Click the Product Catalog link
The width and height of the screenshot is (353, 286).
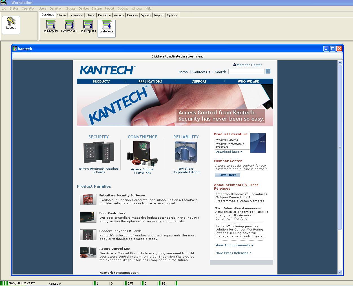tap(227, 140)
